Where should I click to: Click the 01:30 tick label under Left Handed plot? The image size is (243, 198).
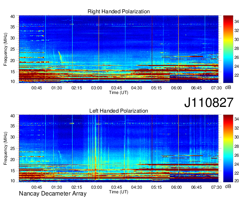point(57,187)
